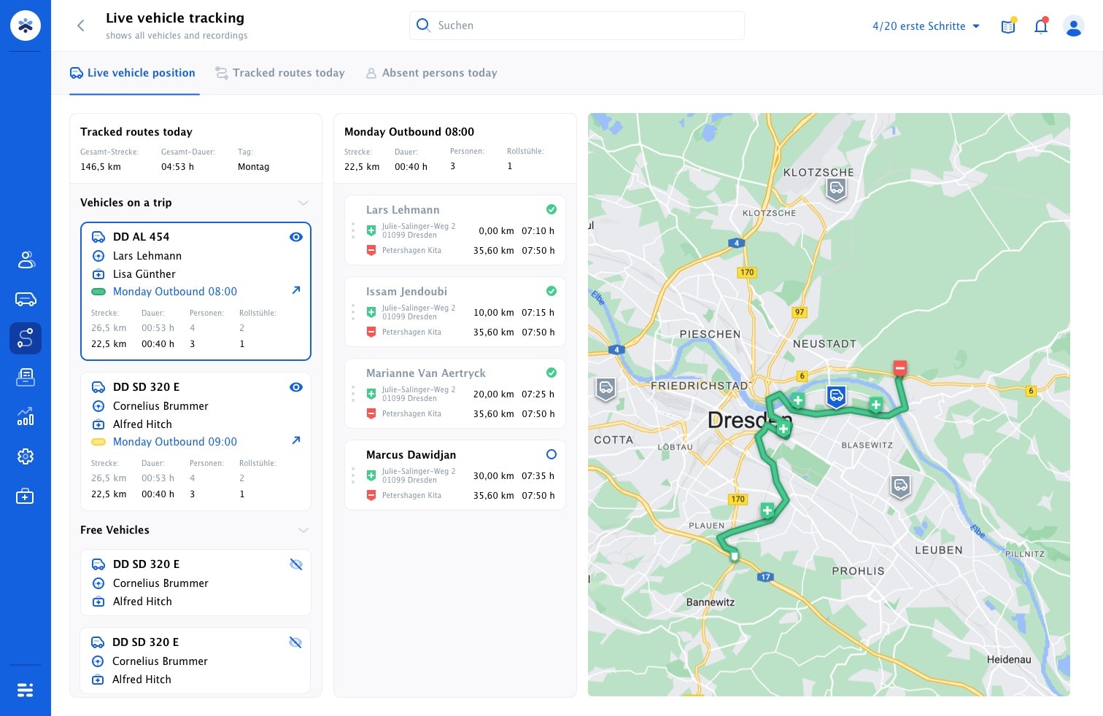Open notifications bell
This screenshot has height=716, width=1103.
[x=1041, y=26]
